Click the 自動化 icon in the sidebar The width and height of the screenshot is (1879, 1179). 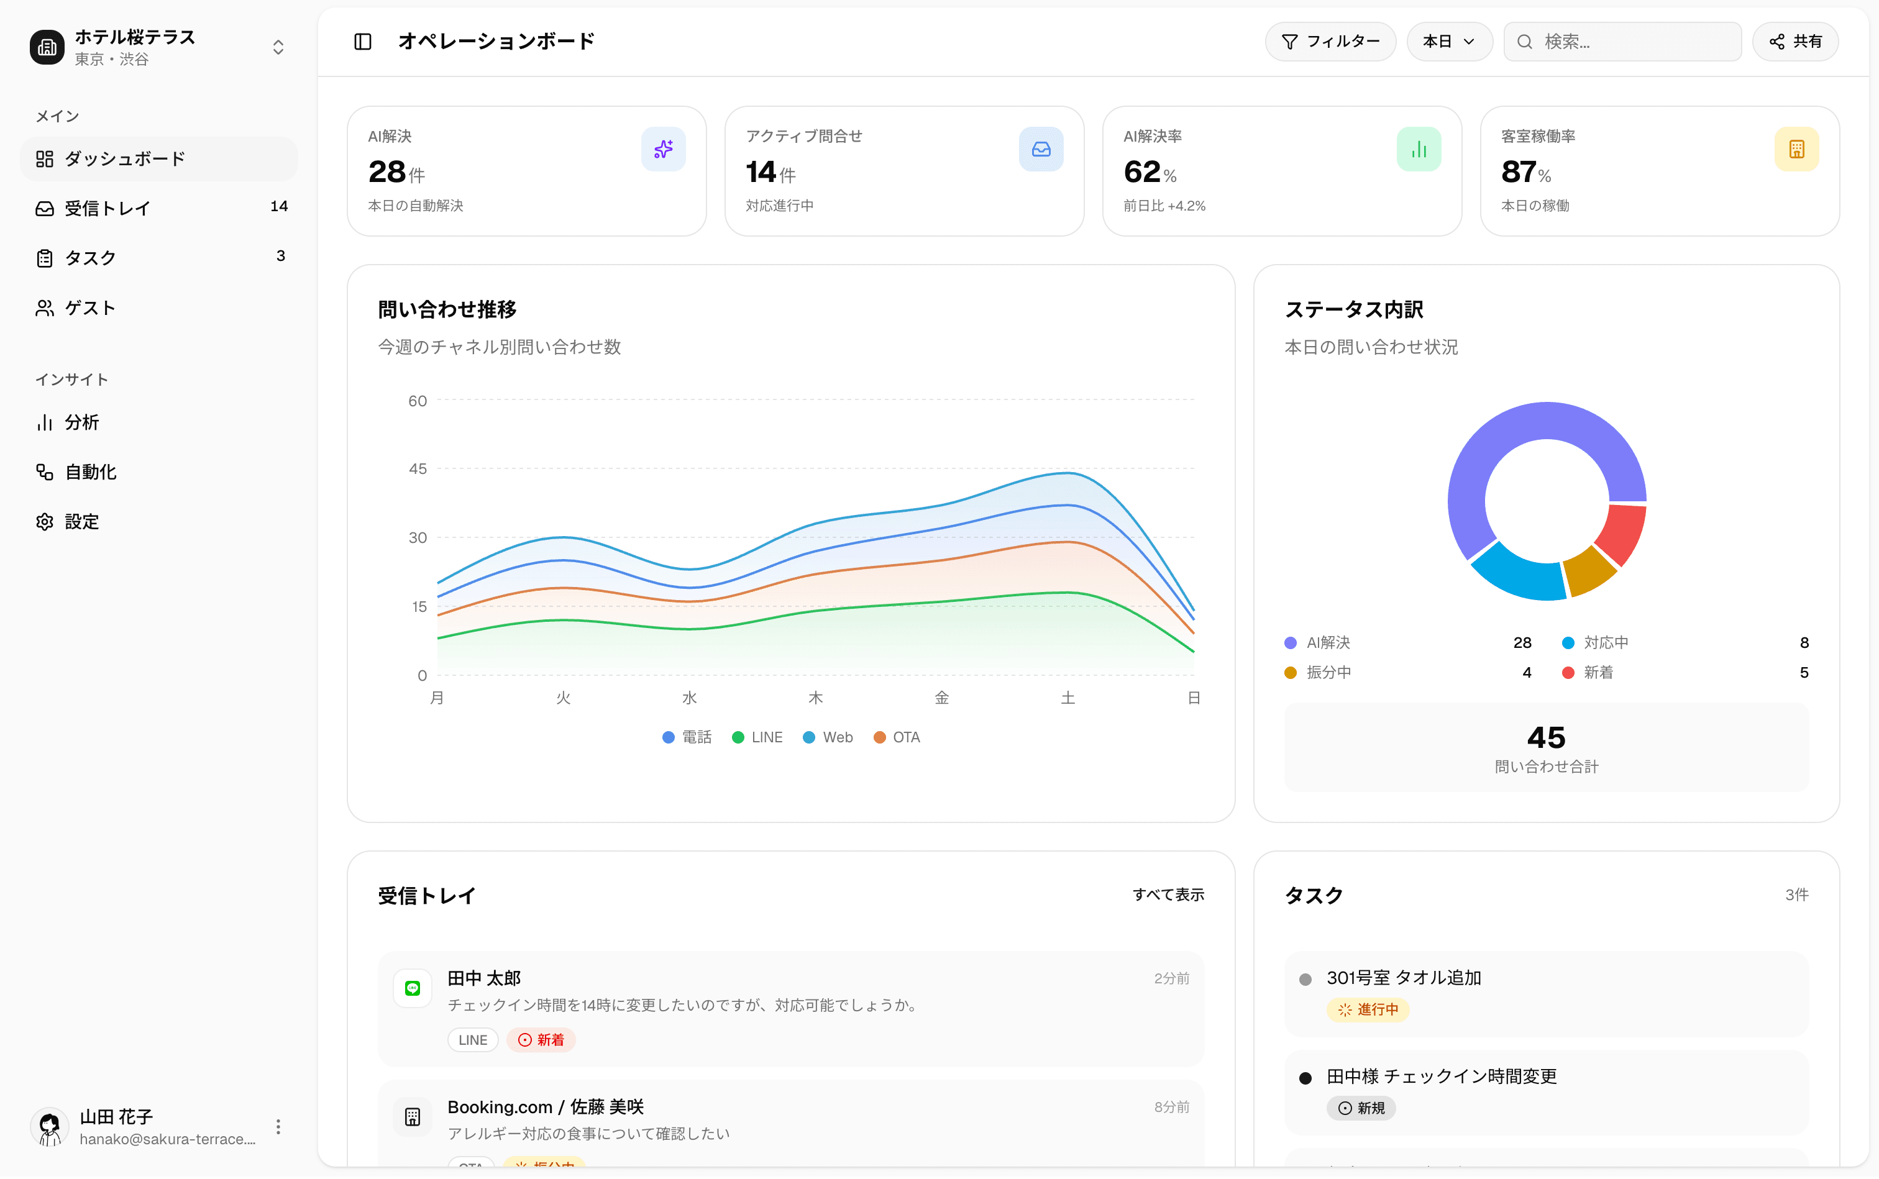pos(45,471)
